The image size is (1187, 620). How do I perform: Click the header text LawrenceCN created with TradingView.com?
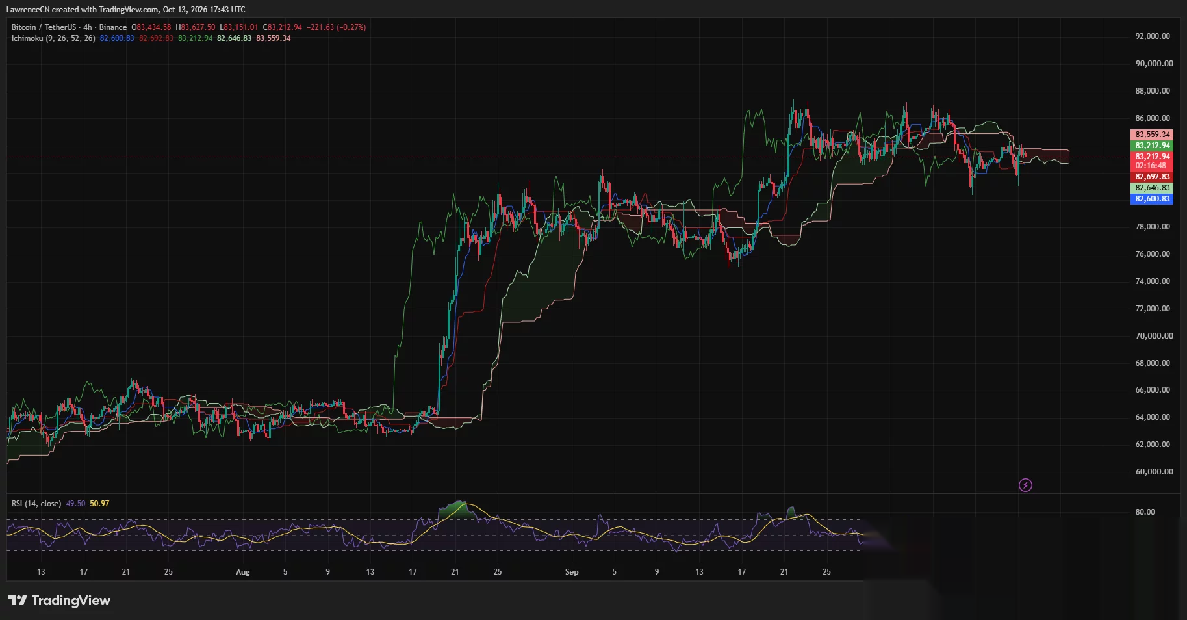83,10
